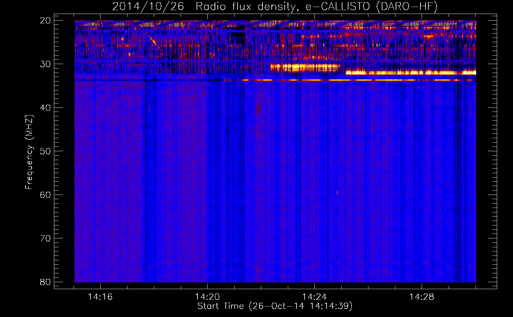Click the 14:24 time tick label
The image size is (513, 317).
(x=315, y=297)
